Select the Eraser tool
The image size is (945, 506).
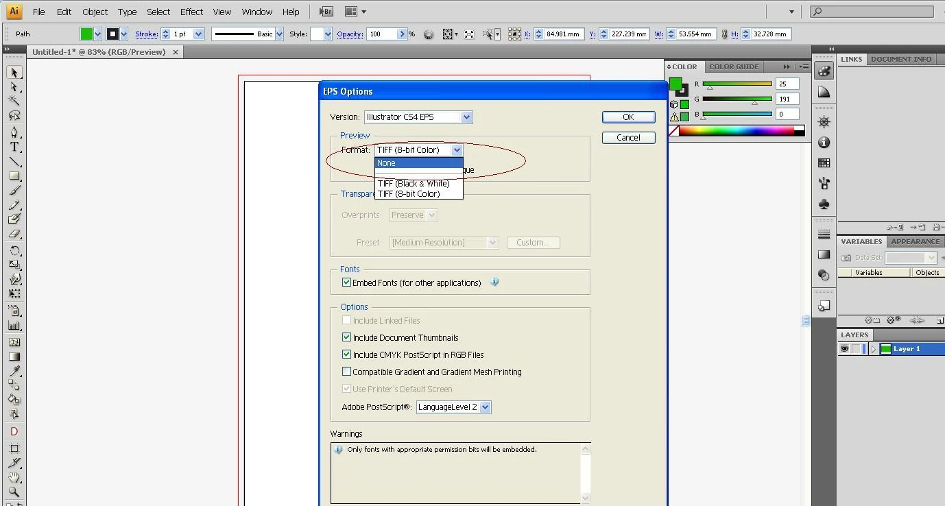14,234
